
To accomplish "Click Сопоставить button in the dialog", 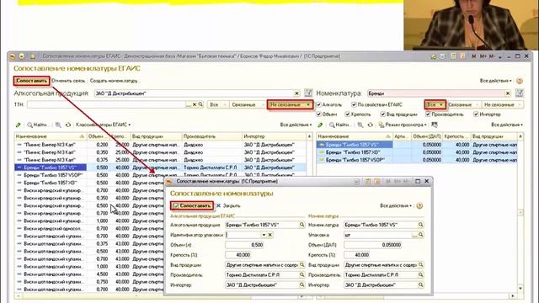I will (192, 205).
